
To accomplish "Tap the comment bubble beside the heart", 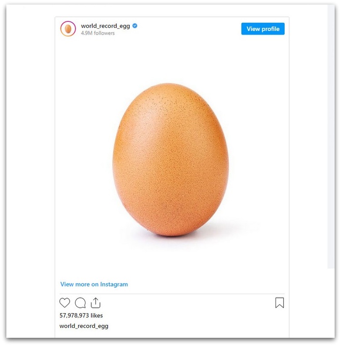I will 80,303.
